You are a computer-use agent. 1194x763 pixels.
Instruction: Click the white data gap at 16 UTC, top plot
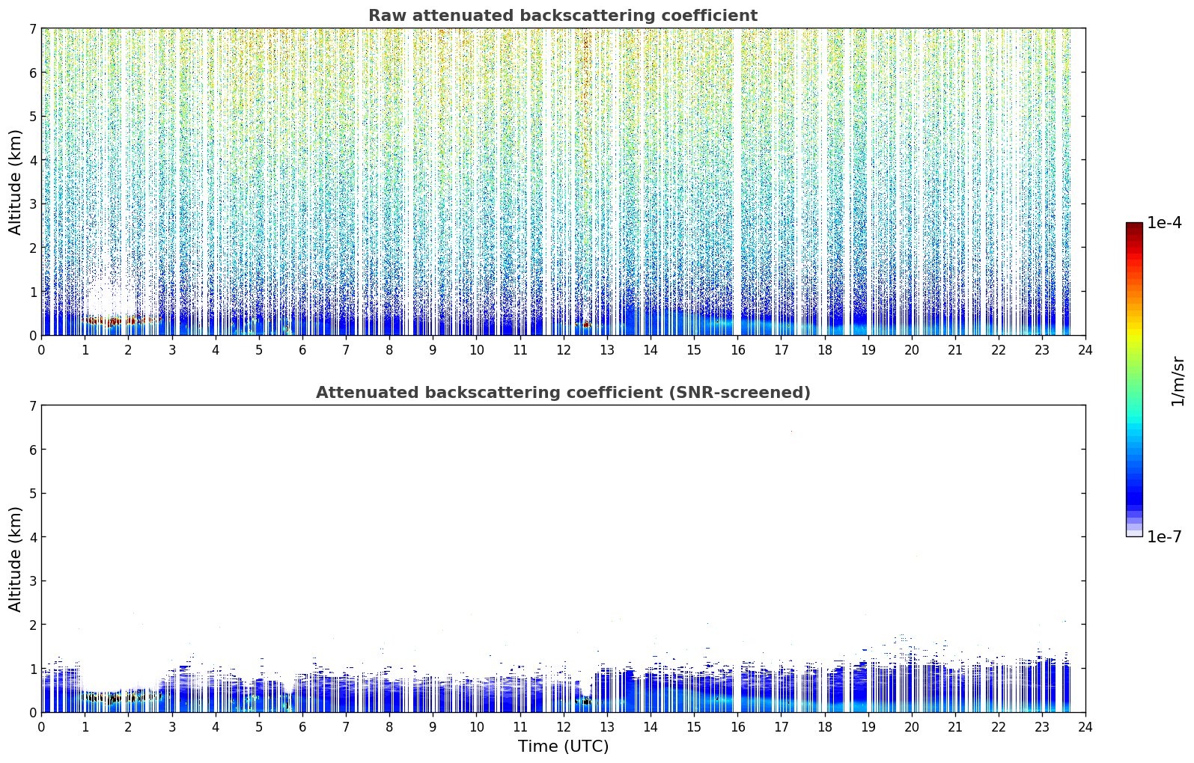click(x=737, y=182)
